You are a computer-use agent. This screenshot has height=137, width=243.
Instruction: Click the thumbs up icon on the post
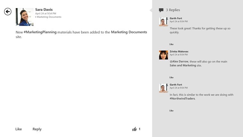tap(134, 129)
